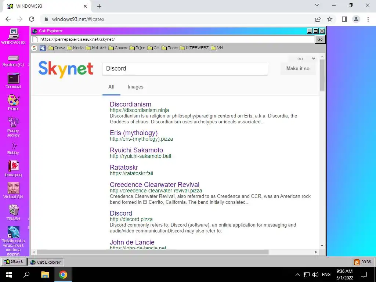Open the Discordianism search result

pyautogui.click(x=130, y=104)
